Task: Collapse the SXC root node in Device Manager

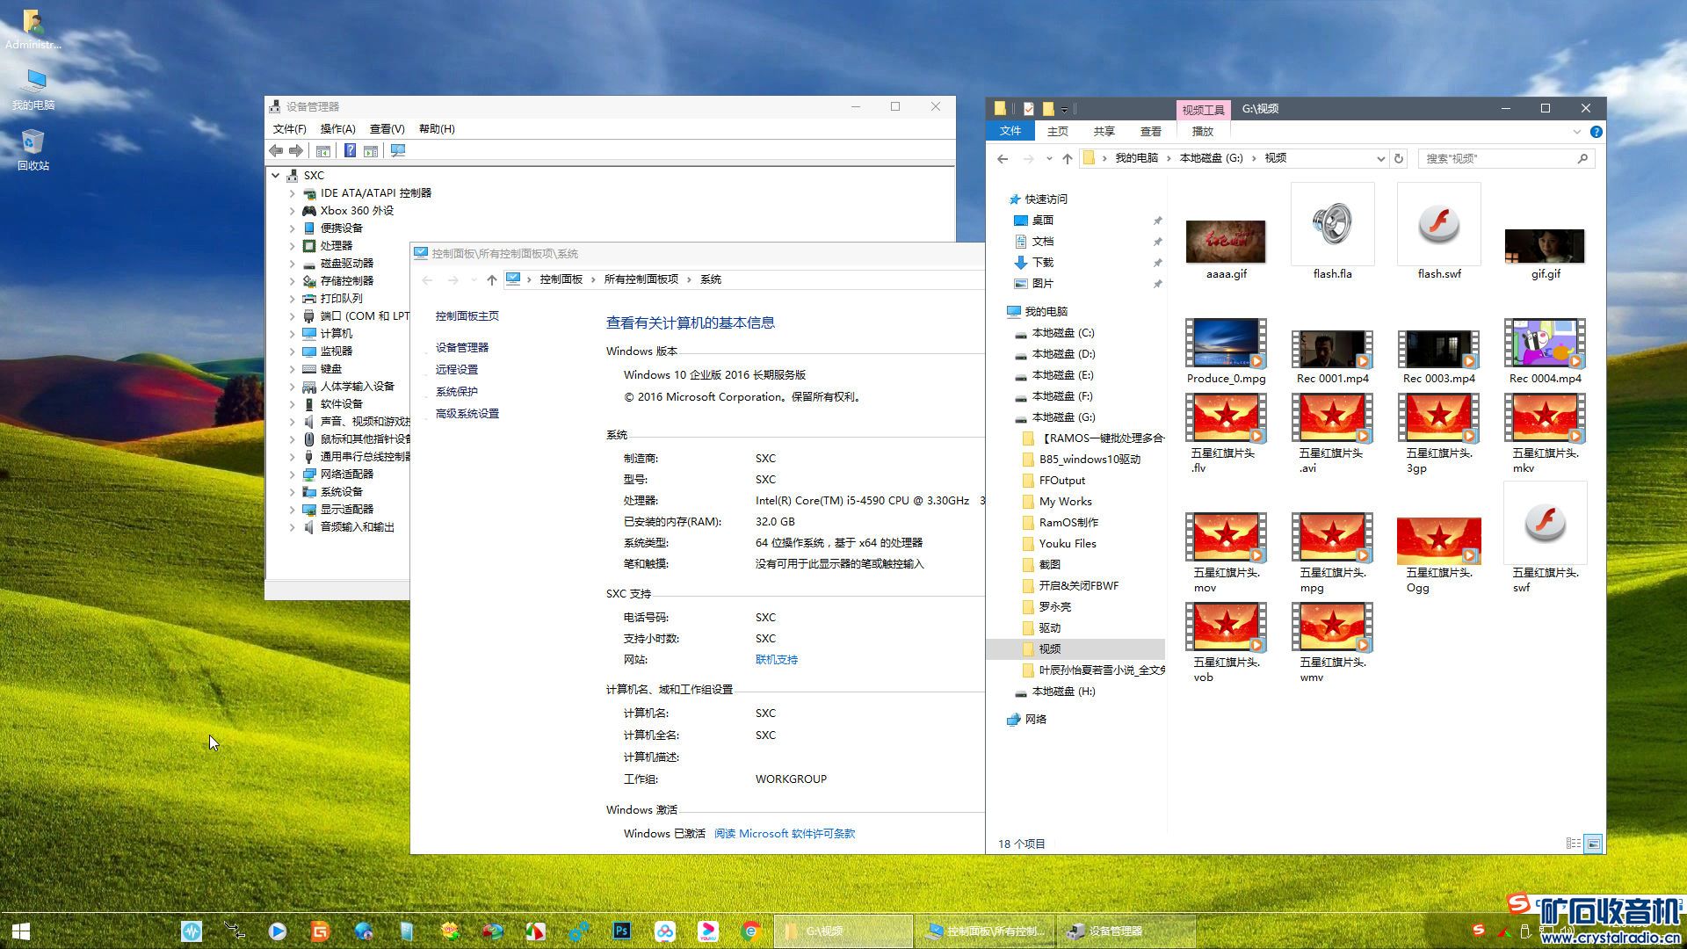Action: 276,176
